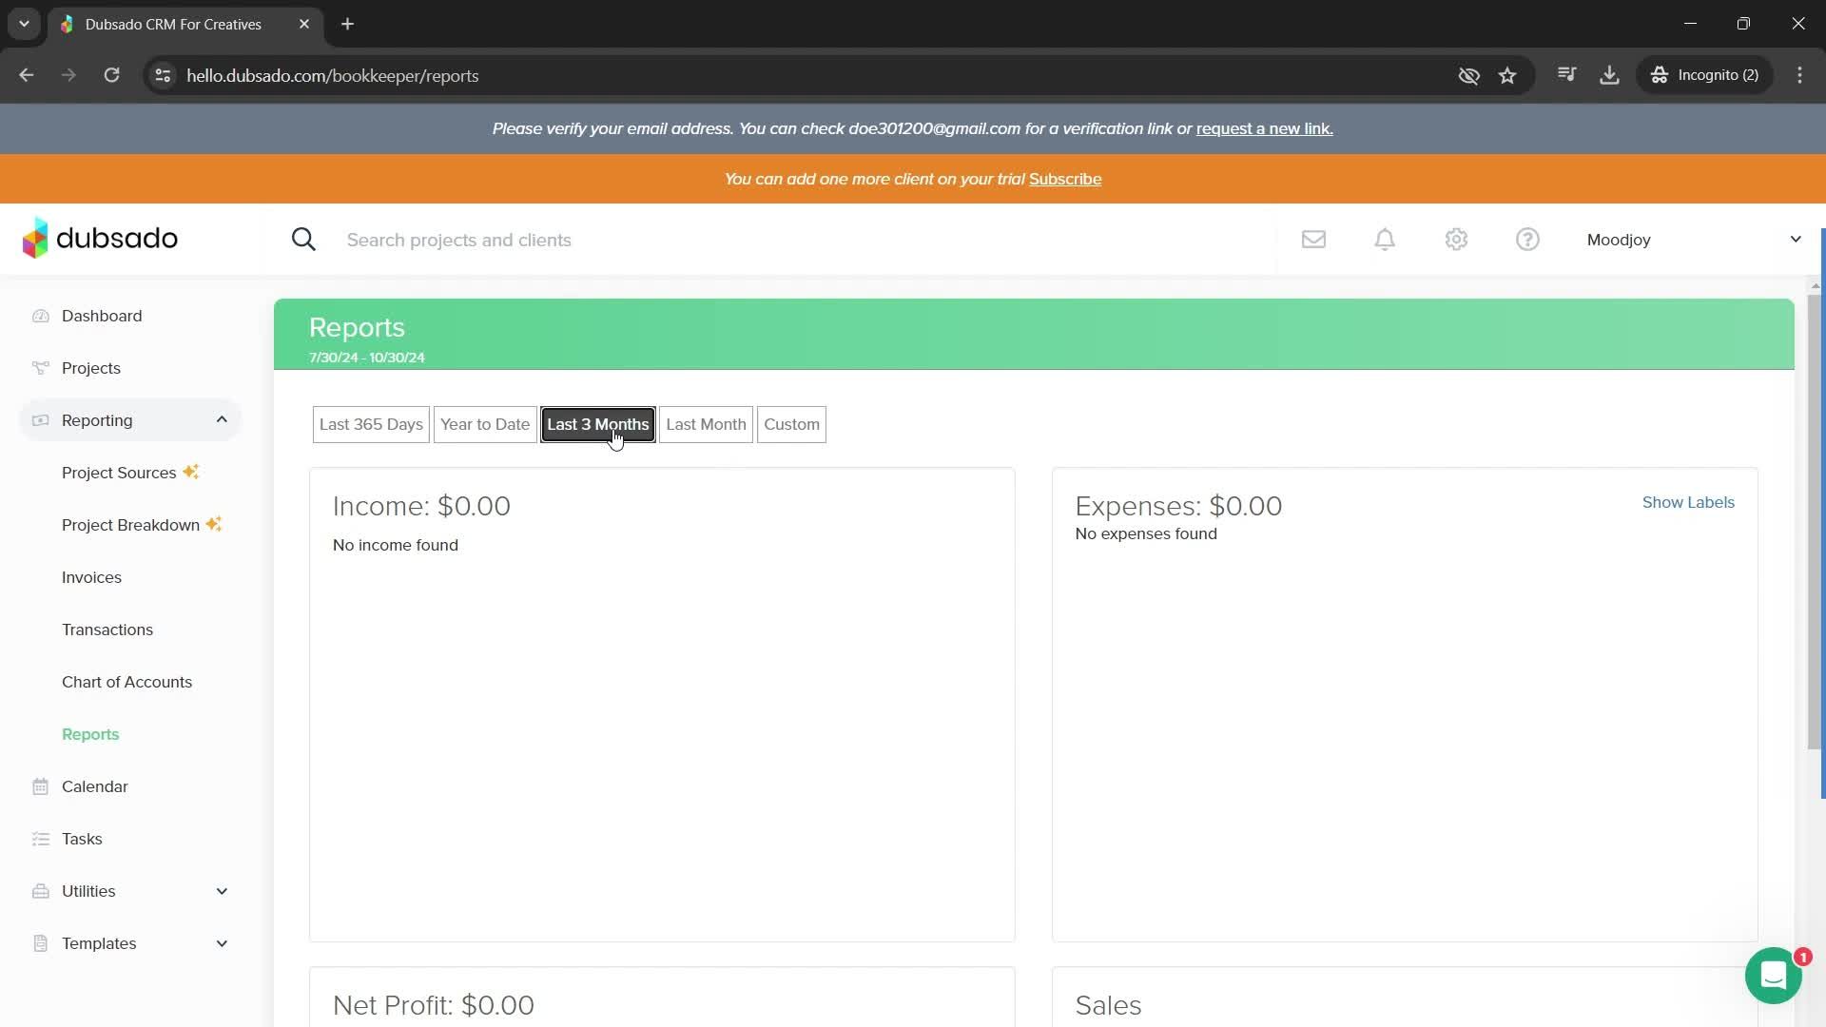Image resolution: width=1826 pixels, height=1027 pixels.
Task: Click Show Labels in Expenses
Action: (1688, 502)
